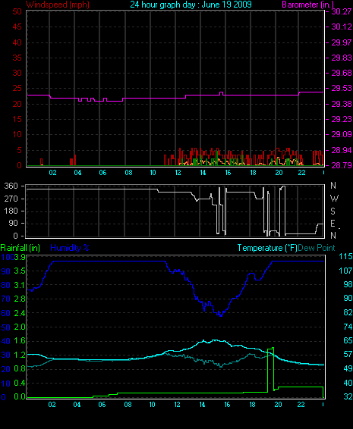
Task: Click the W compass label beside direction graph
Action: point(334,198)
